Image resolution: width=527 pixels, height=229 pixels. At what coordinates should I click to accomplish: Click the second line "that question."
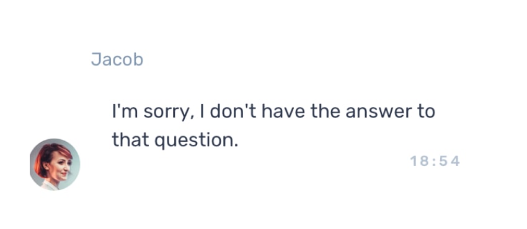pos(175,140)
